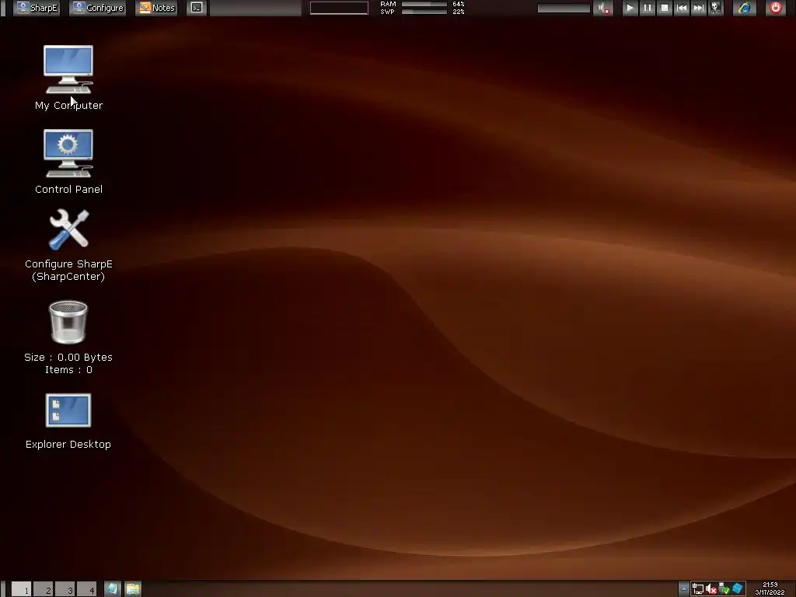Open the Configure bar button
The image size is (796, 597).
coord(98,8)
